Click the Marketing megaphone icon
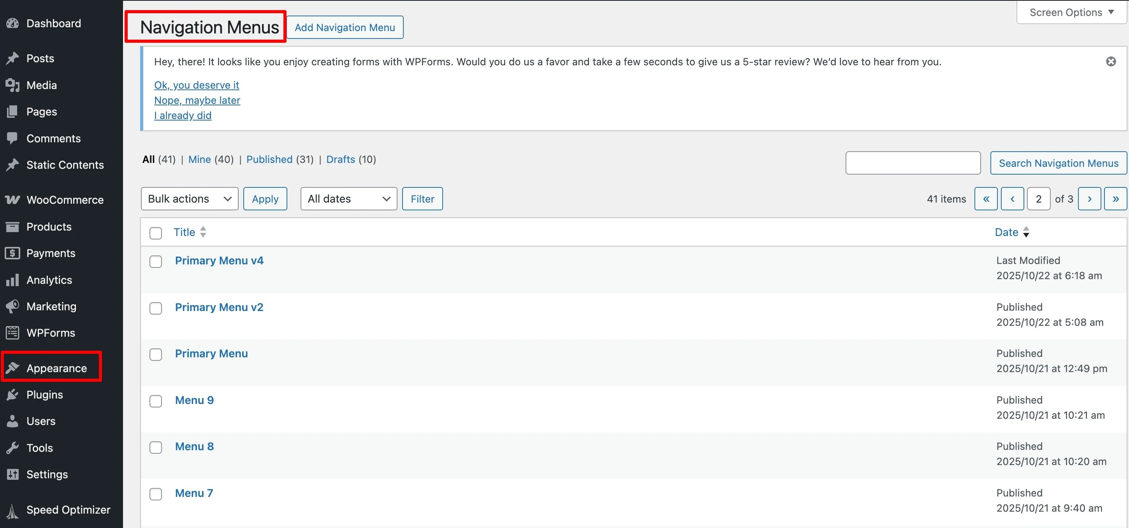The height and width of the screenshot is (528, 1129). click(x=13, y=306)
